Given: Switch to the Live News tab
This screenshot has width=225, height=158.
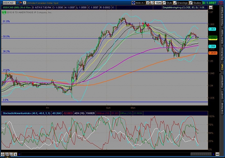Looking at the screenshot, I should [222, 108].
